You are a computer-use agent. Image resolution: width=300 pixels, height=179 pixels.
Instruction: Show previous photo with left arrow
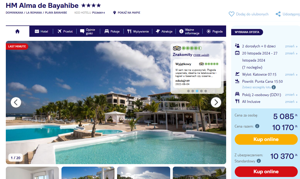tap(16, 102)
